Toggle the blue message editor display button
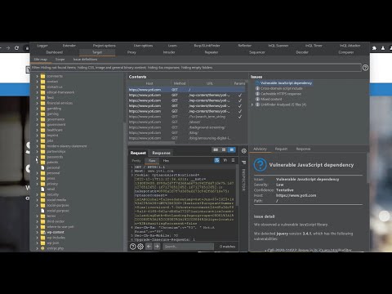392x294 pixels. click(x=217, y=160)
